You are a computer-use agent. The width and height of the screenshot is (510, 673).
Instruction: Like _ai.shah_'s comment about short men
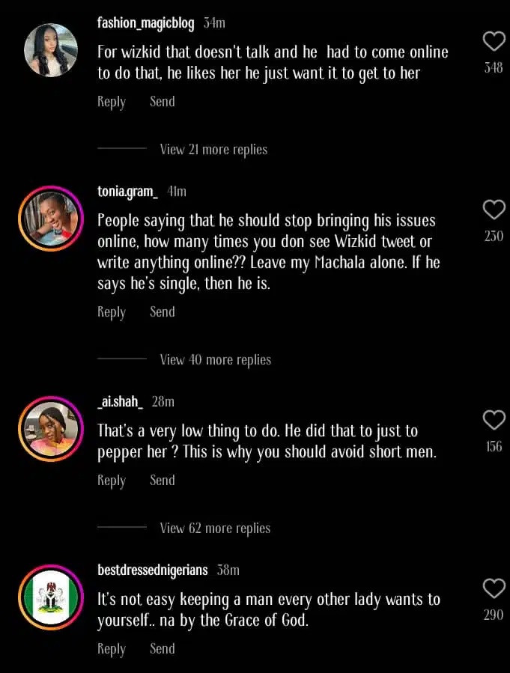[x=494, y=420]
